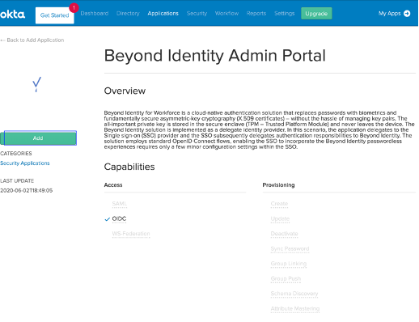Image resolution: width=419 pixels, height=322 pixels.
Task: Open the Workflow menu
Action: (226, 13)
